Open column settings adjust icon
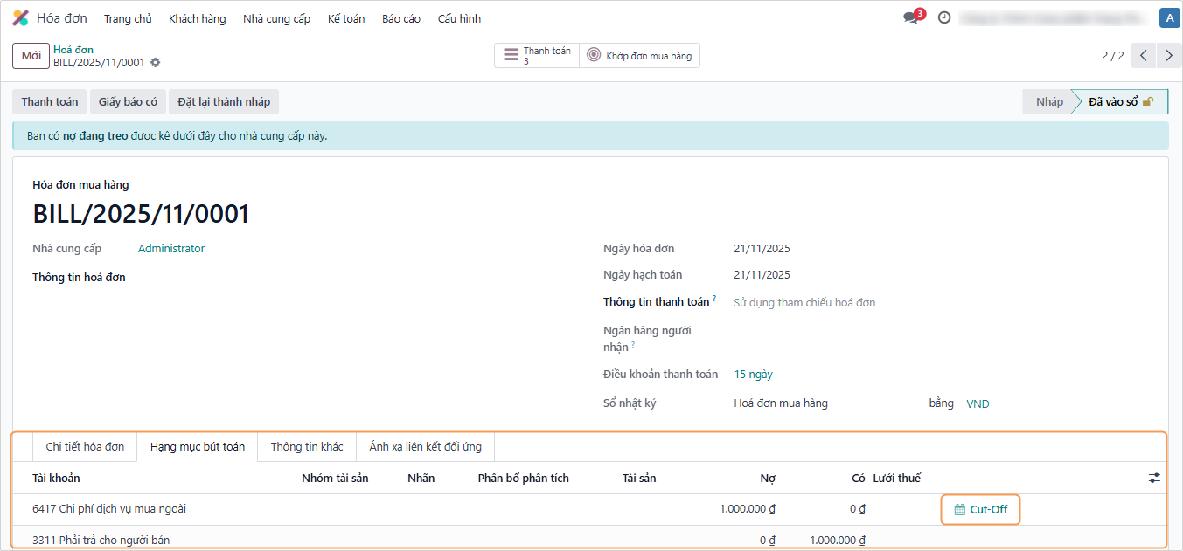The width and height of the screenshot is (1183, 551). click(x=1154, y=478)
